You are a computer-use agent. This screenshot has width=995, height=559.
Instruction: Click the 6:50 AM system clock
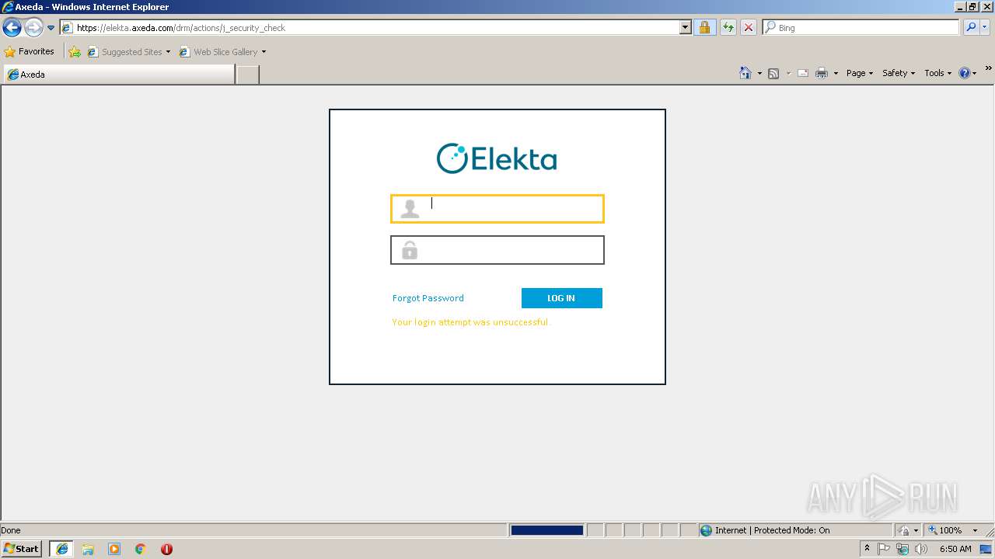pos(955,549)
